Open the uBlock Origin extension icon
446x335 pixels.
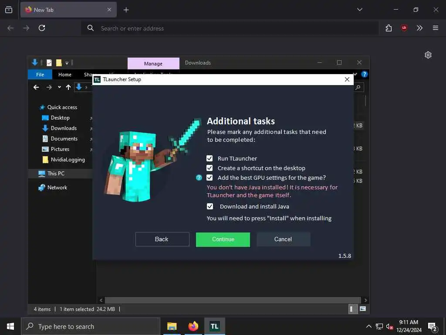pyautogui.click(x=404, y=28)
